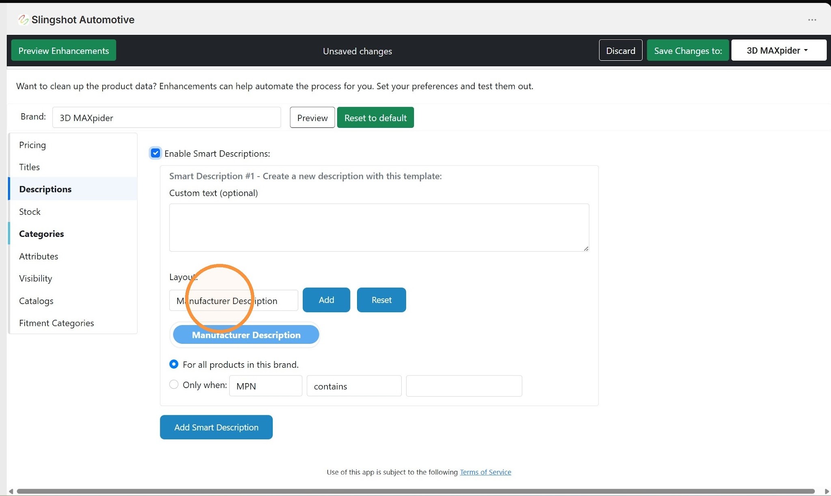
Task: Click Preview Enhancements button
Action: pyautogui.click(x=64, y=50)
